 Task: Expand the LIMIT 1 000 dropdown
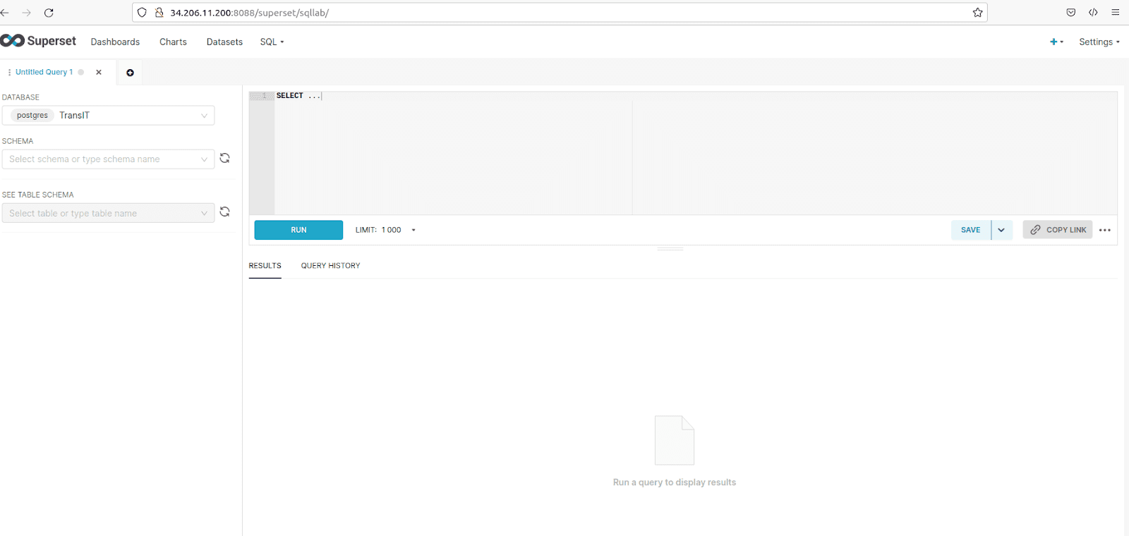click(385, 230)
